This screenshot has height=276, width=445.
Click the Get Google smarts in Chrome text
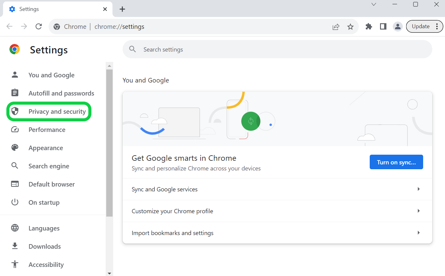(x=184, y=158)
